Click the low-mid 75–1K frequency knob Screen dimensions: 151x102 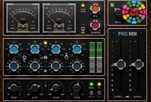(x=35, y=49)
